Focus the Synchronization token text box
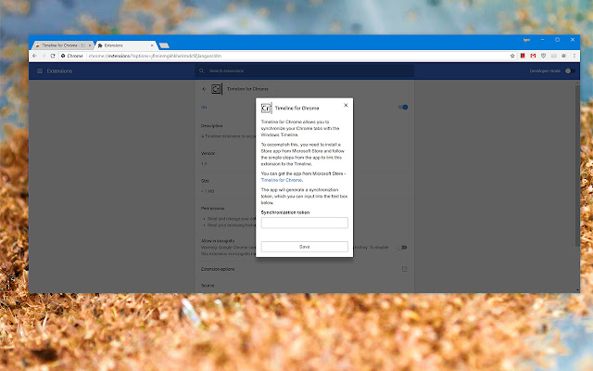 304,223
